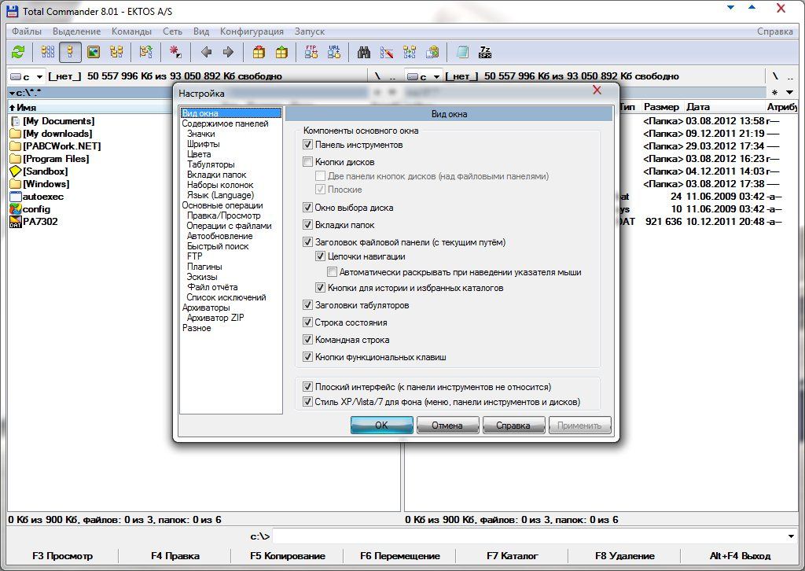Click the 7z SFX toolbar icon
805x571 pixels.
coord(485,53)
